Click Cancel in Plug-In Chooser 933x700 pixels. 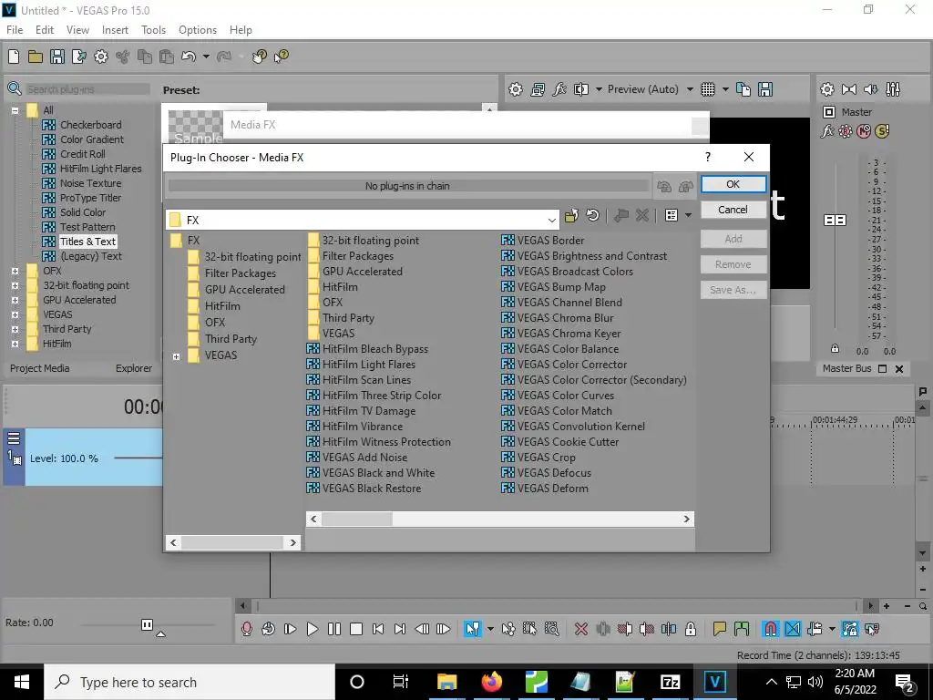733,210
